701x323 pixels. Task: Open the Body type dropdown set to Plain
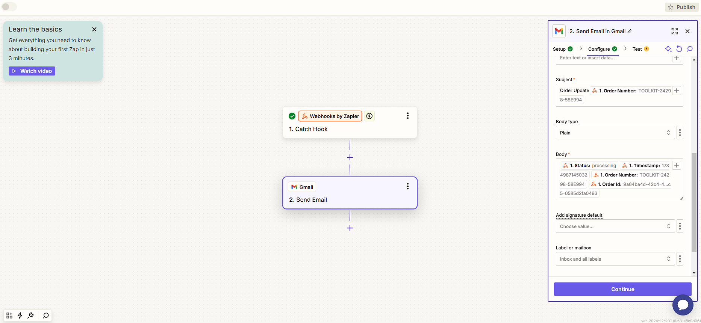pyautogui.click(x=615, y=133)
